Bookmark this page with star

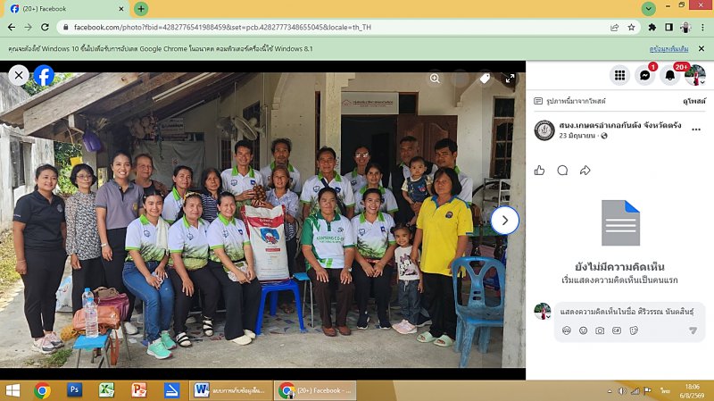(x=631, y=28)
